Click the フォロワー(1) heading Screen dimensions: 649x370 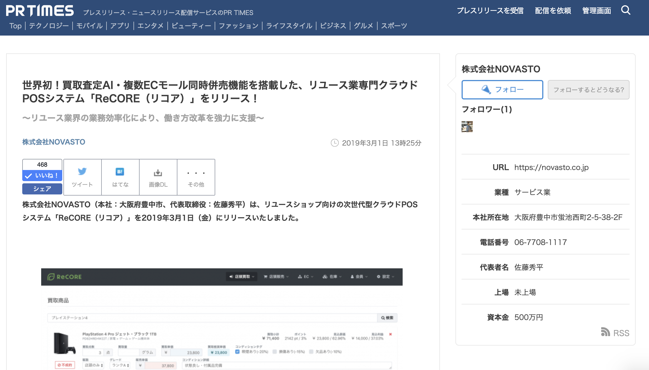click(487, 109)
